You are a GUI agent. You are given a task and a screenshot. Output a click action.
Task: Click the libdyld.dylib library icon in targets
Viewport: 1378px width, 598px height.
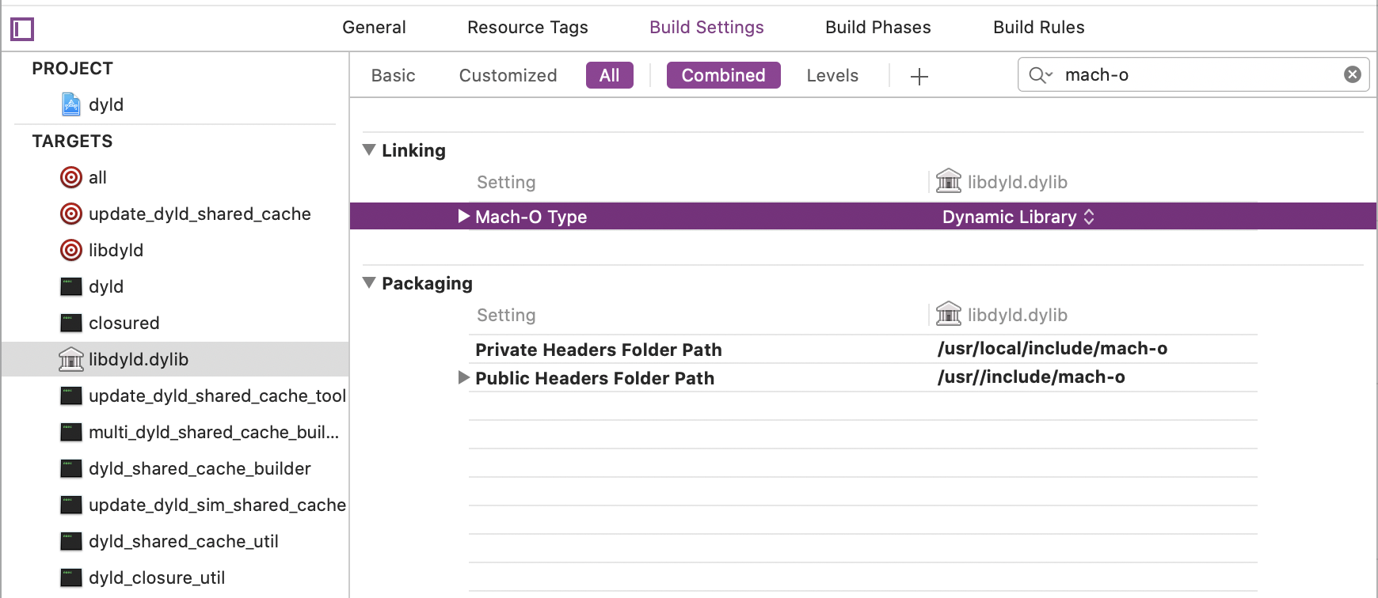71,359
